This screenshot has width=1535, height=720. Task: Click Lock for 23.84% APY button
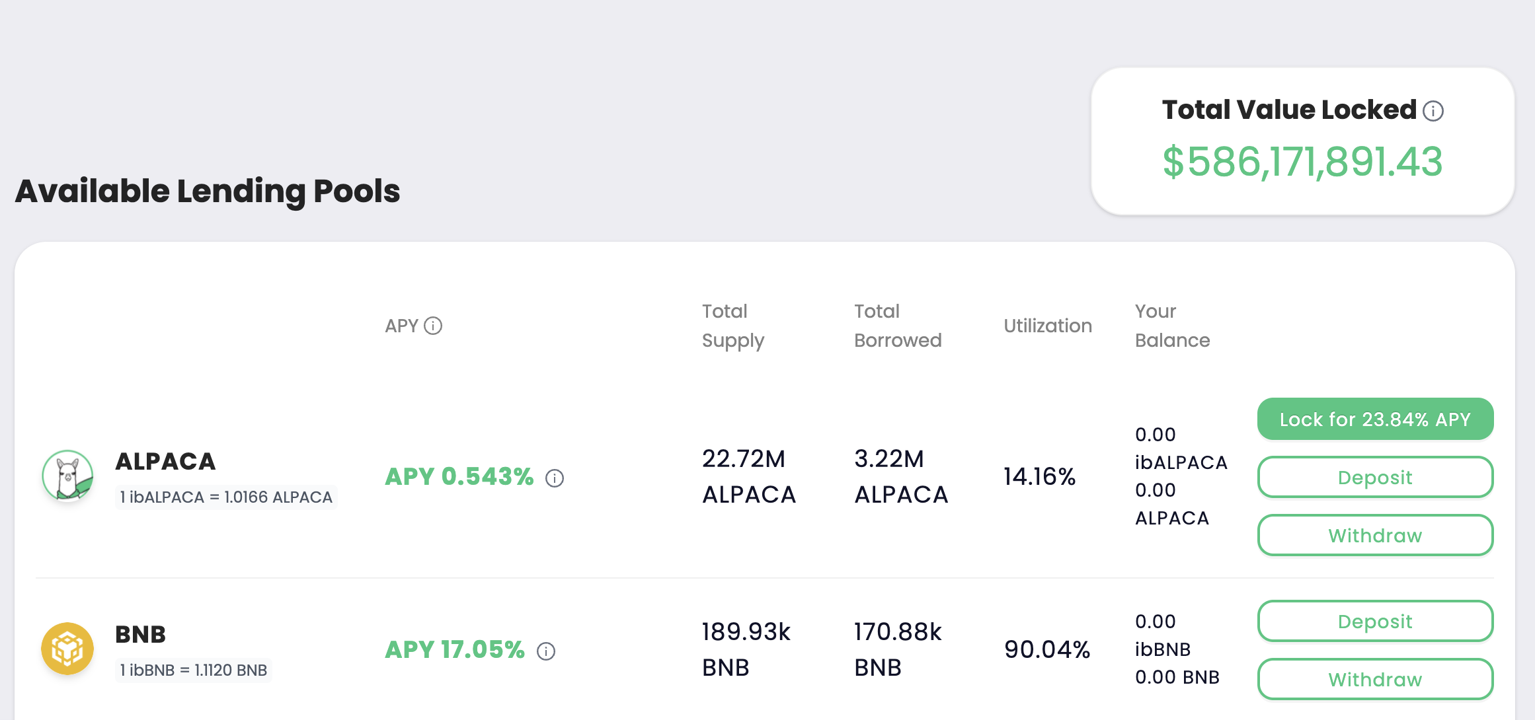(x=1375, y=419)
